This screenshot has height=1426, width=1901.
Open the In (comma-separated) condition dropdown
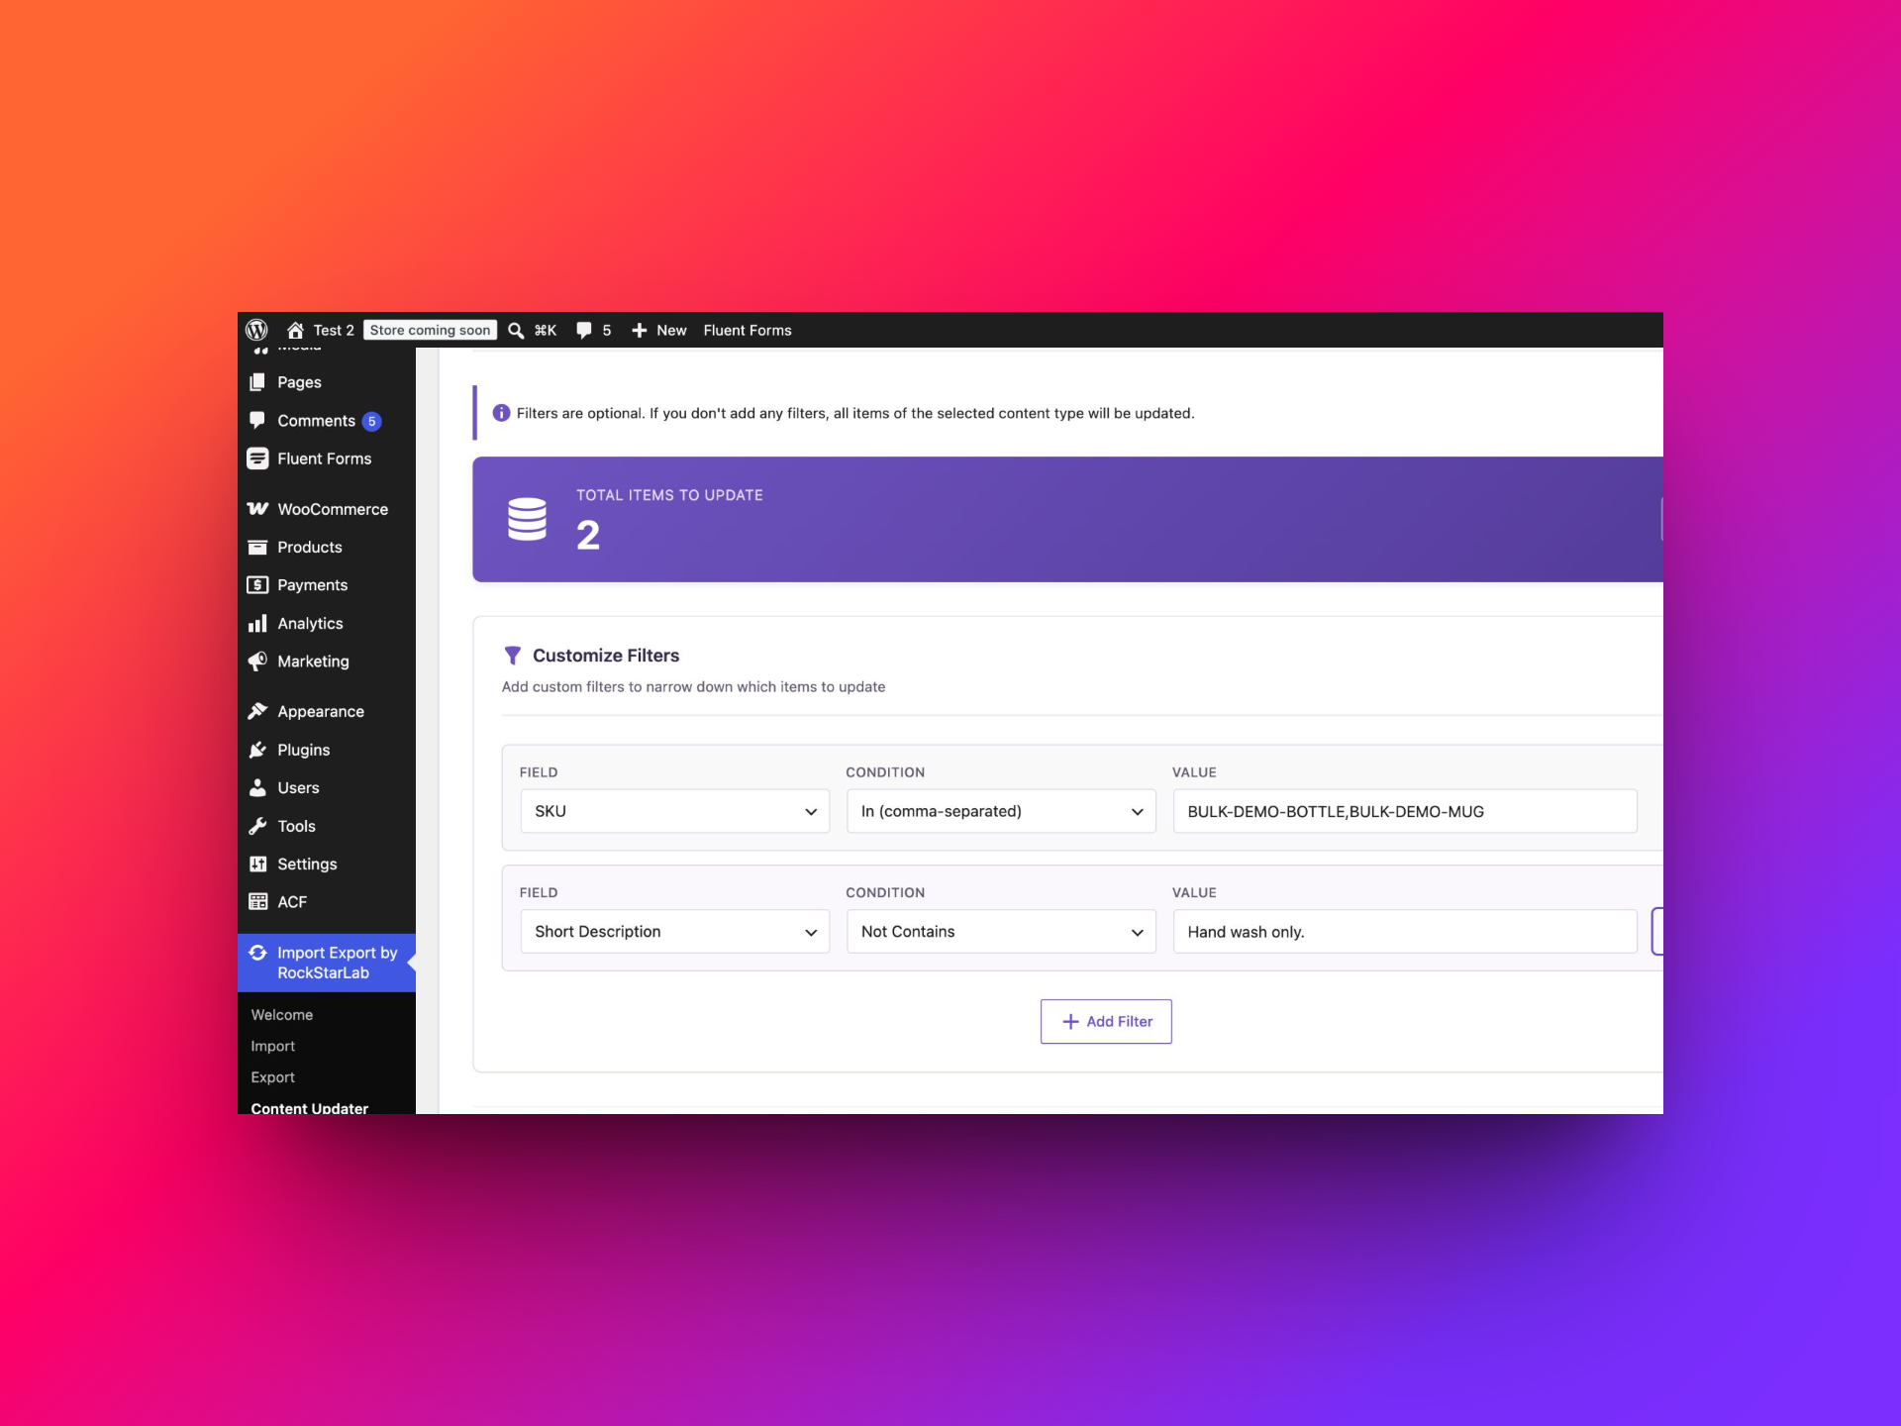coord(1001,811)
